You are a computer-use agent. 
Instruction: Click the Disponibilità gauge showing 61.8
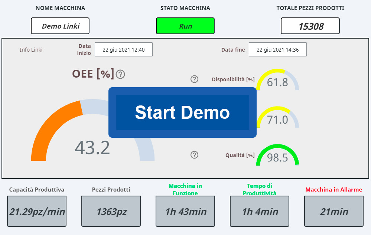tap(277, 80)
